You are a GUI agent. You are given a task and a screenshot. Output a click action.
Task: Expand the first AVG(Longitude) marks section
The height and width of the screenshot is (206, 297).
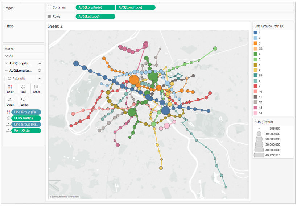click(7, 63)
